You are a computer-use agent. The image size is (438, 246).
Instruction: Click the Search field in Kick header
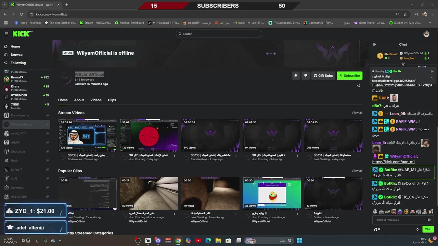tap(219, 34)
